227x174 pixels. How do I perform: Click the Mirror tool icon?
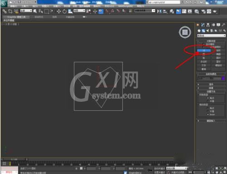click(x=159, y=11)
